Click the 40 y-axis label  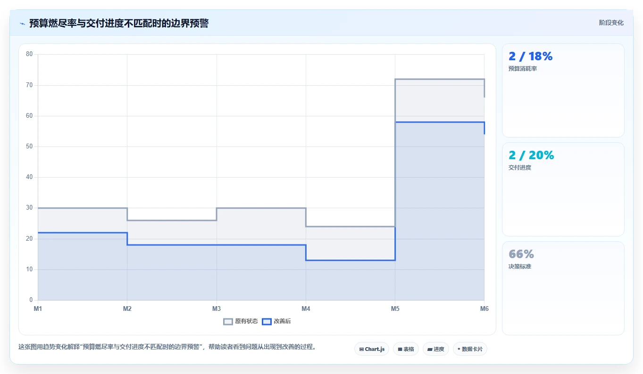[29, 177]
